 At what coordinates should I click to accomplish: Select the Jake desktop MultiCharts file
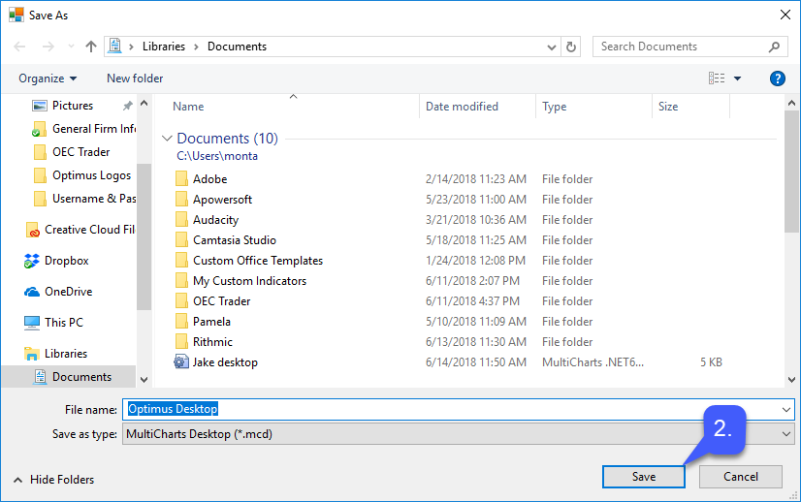[x=216, y=362]
